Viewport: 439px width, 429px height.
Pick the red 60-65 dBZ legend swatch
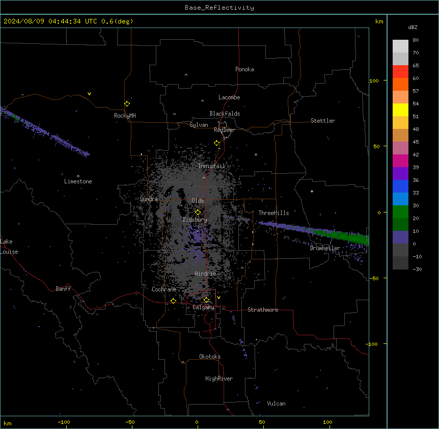400,72
